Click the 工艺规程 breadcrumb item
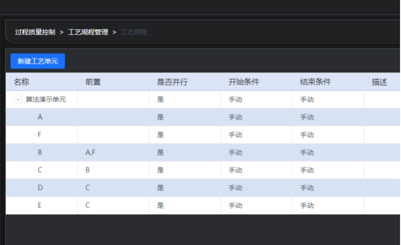Screen dimensions: 401x245 click(134, 32)
